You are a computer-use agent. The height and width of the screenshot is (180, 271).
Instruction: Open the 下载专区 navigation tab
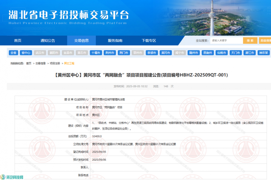tap(149, 40)
